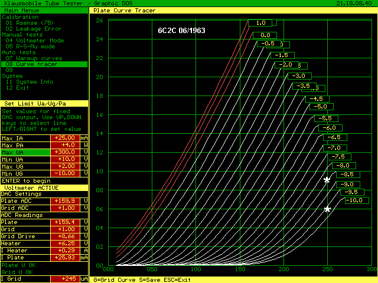378x283 pixels.
Task: Click the Max IA value field +25.00
Action: coord(64,137)
